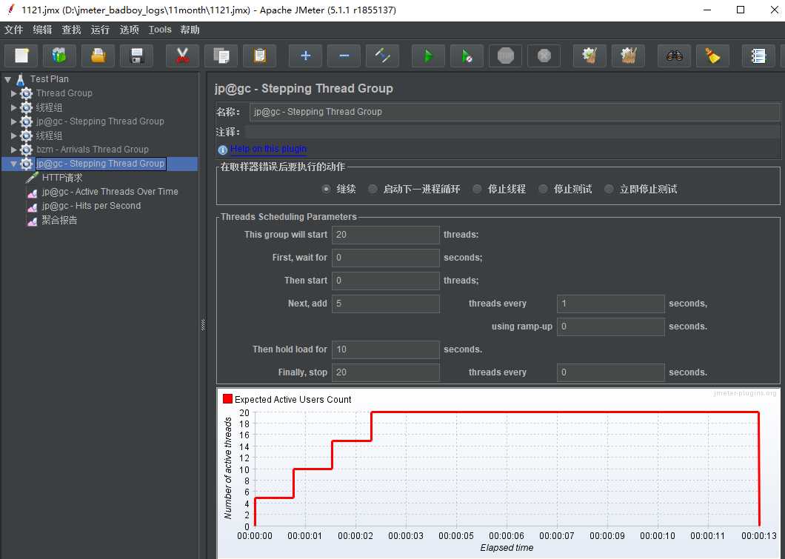Image resolution: width=785 pixels, height=559 pixels.
Task: Click the Collapse All minus icon
Action: [x=344, y=56]
